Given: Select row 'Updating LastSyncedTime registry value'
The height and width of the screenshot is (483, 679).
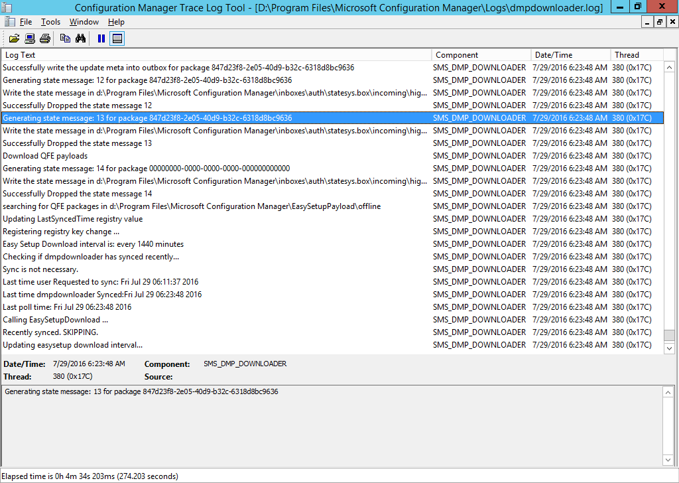Looking at the screenshot, I should click(332, 219).
